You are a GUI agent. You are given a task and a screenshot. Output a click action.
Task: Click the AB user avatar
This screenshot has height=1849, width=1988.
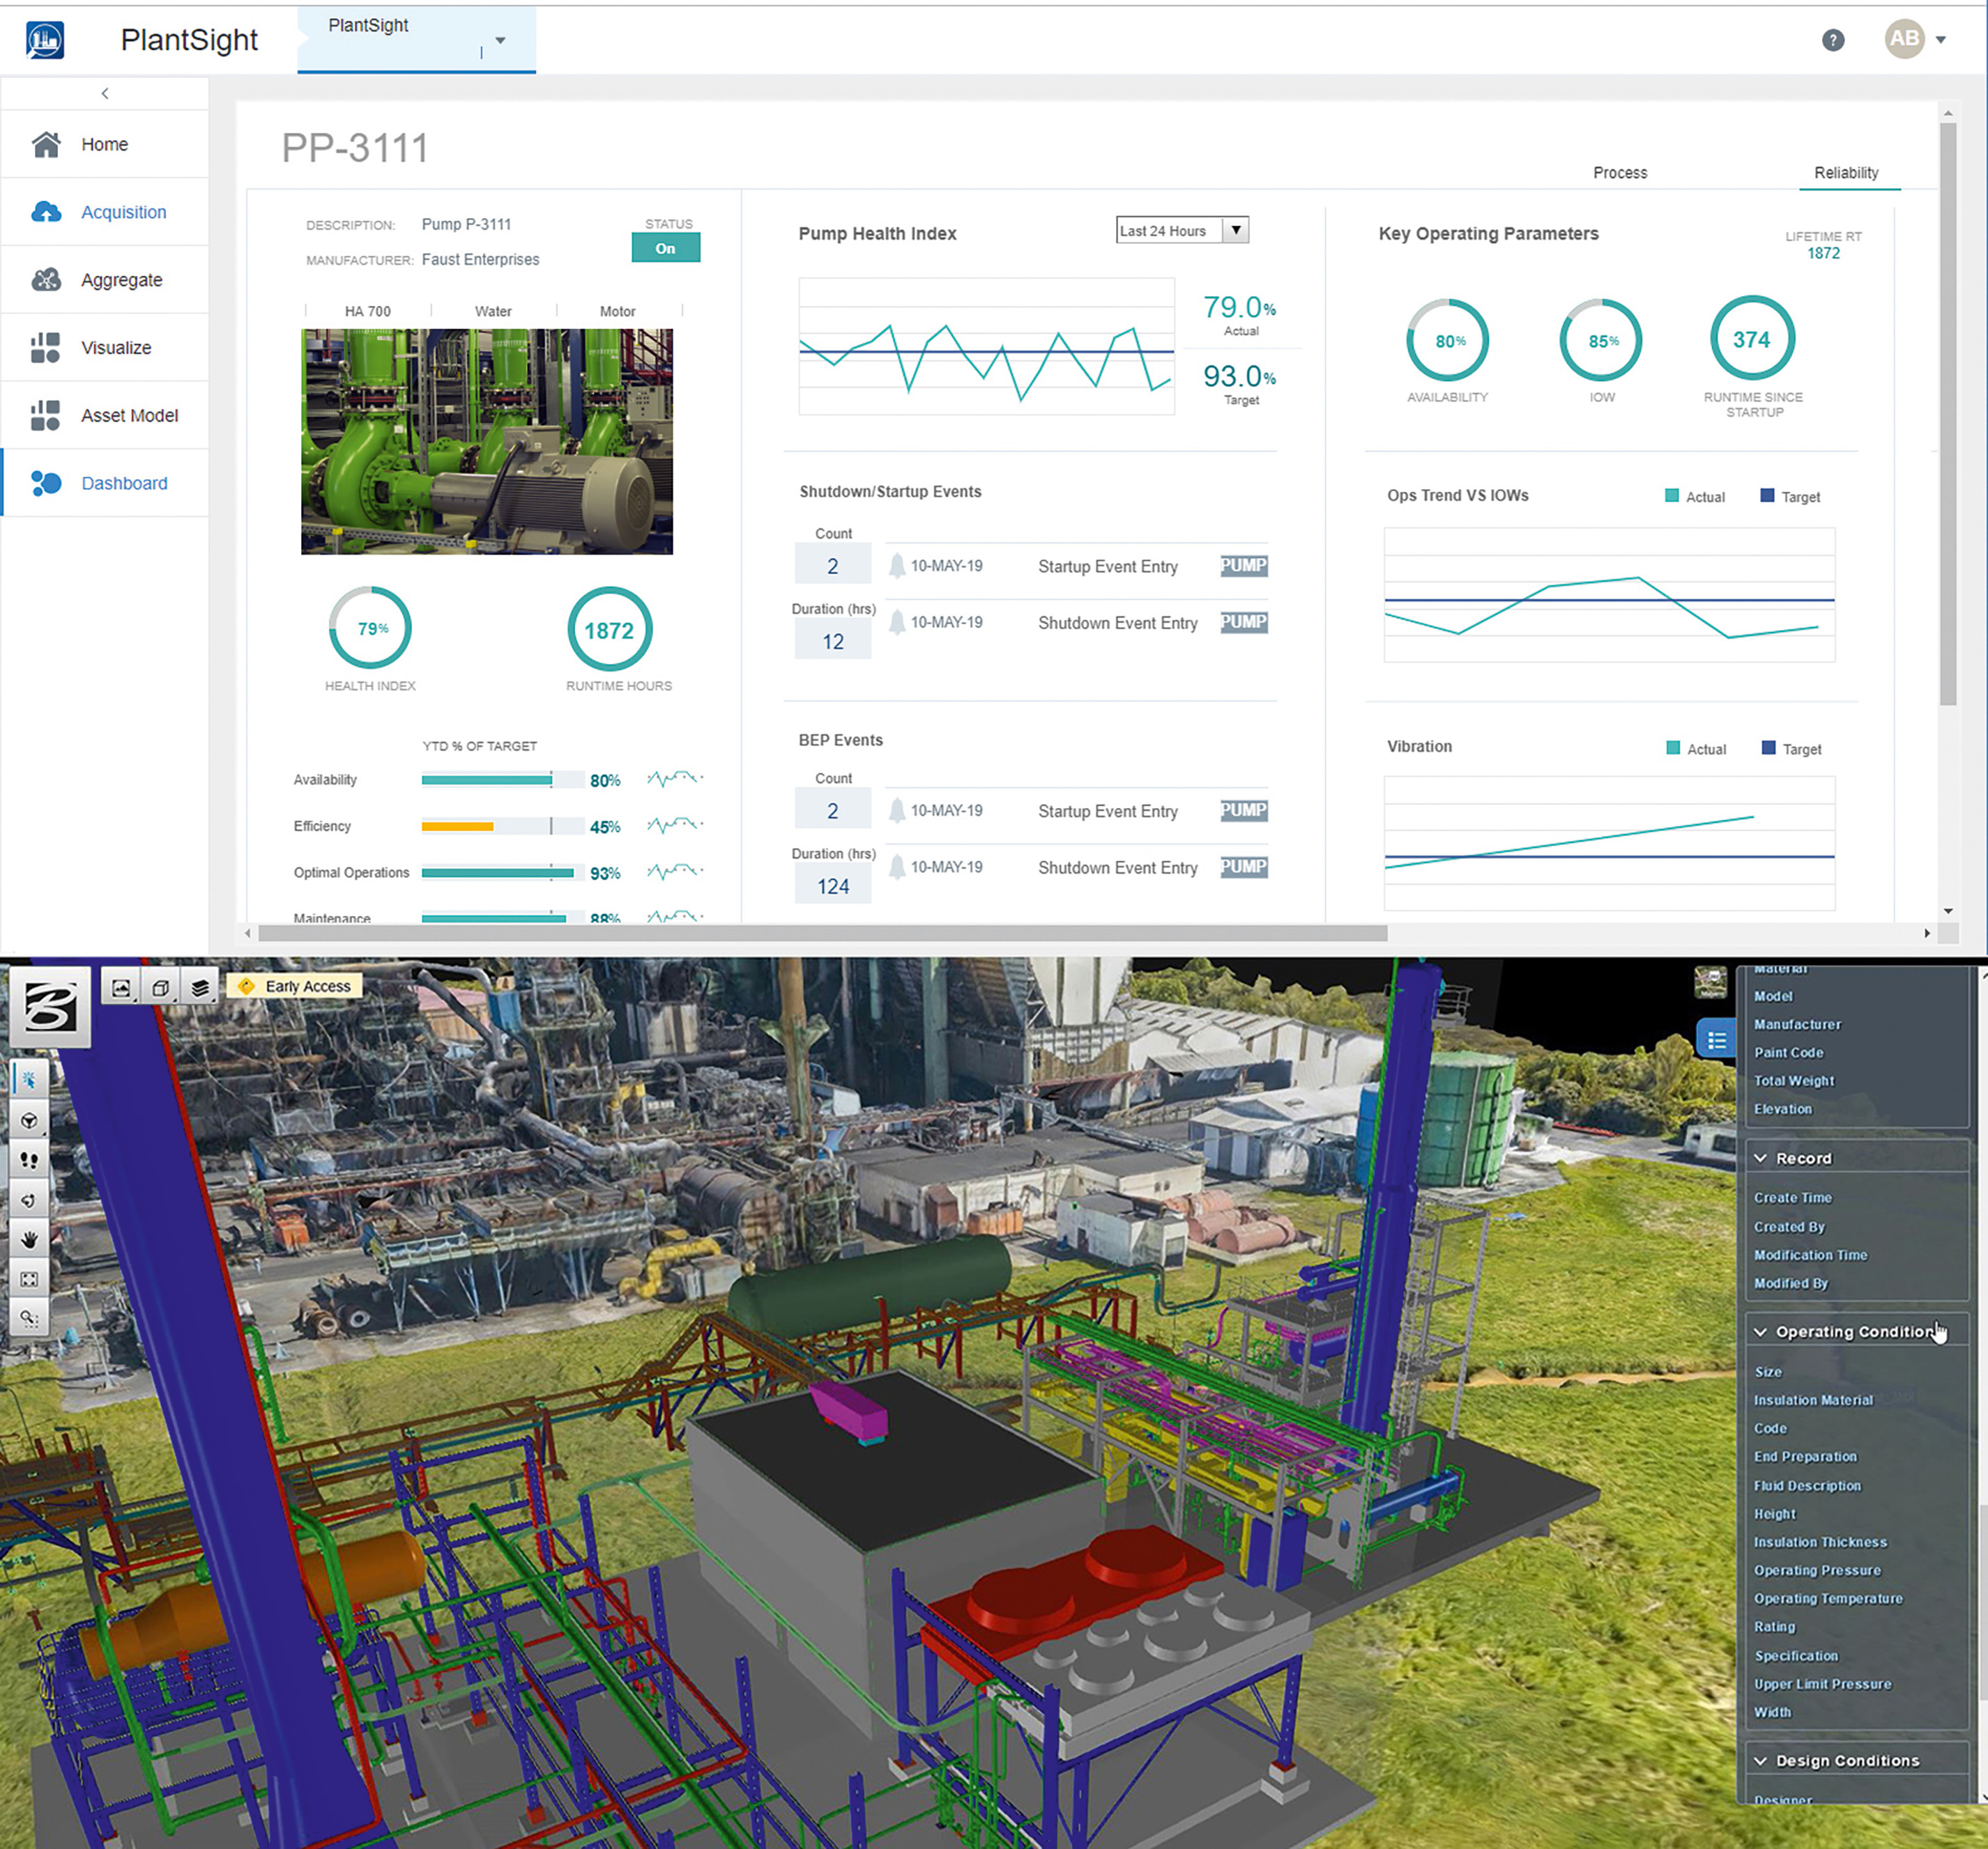point(1904,39)
